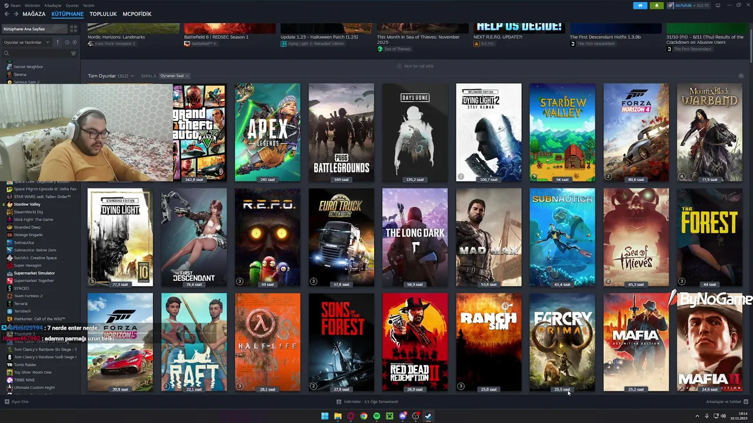Open Spotify from the taskbar
Viewport: 753px width, 423px height.
(376, 416)
